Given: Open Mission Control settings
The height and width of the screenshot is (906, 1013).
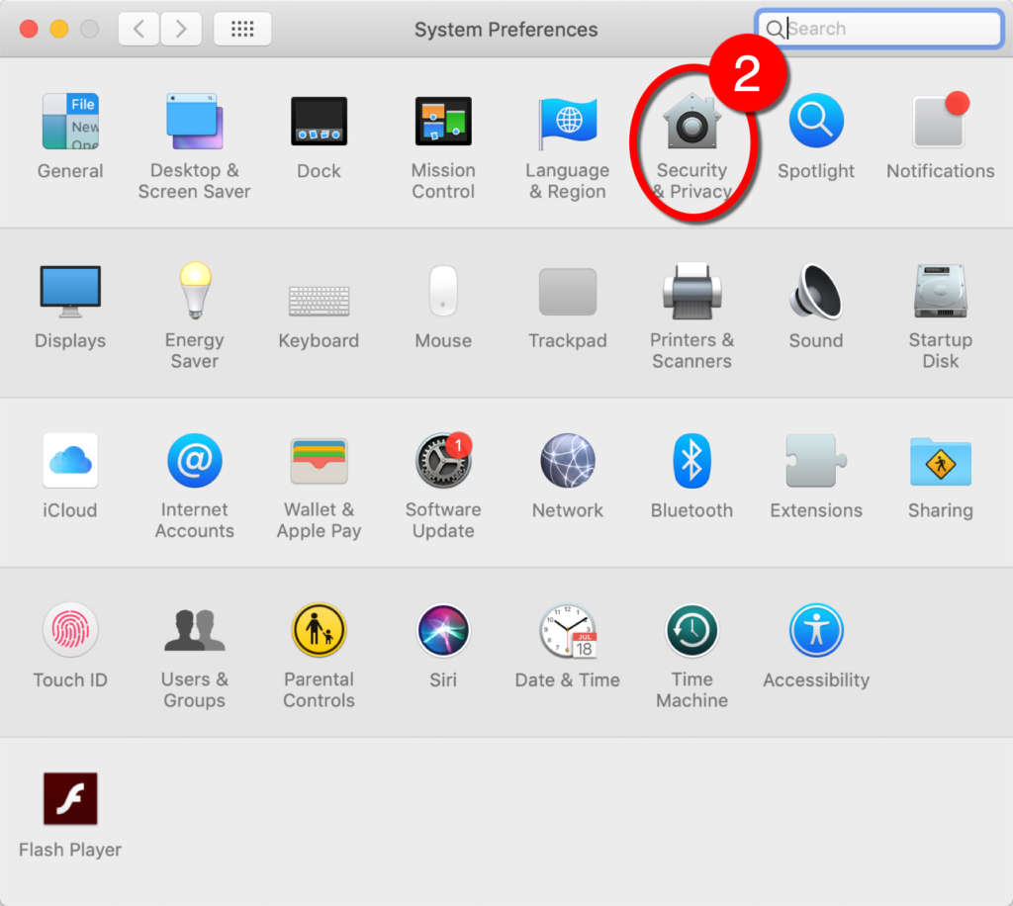Looking at the screenshot, I should point(443,123).
